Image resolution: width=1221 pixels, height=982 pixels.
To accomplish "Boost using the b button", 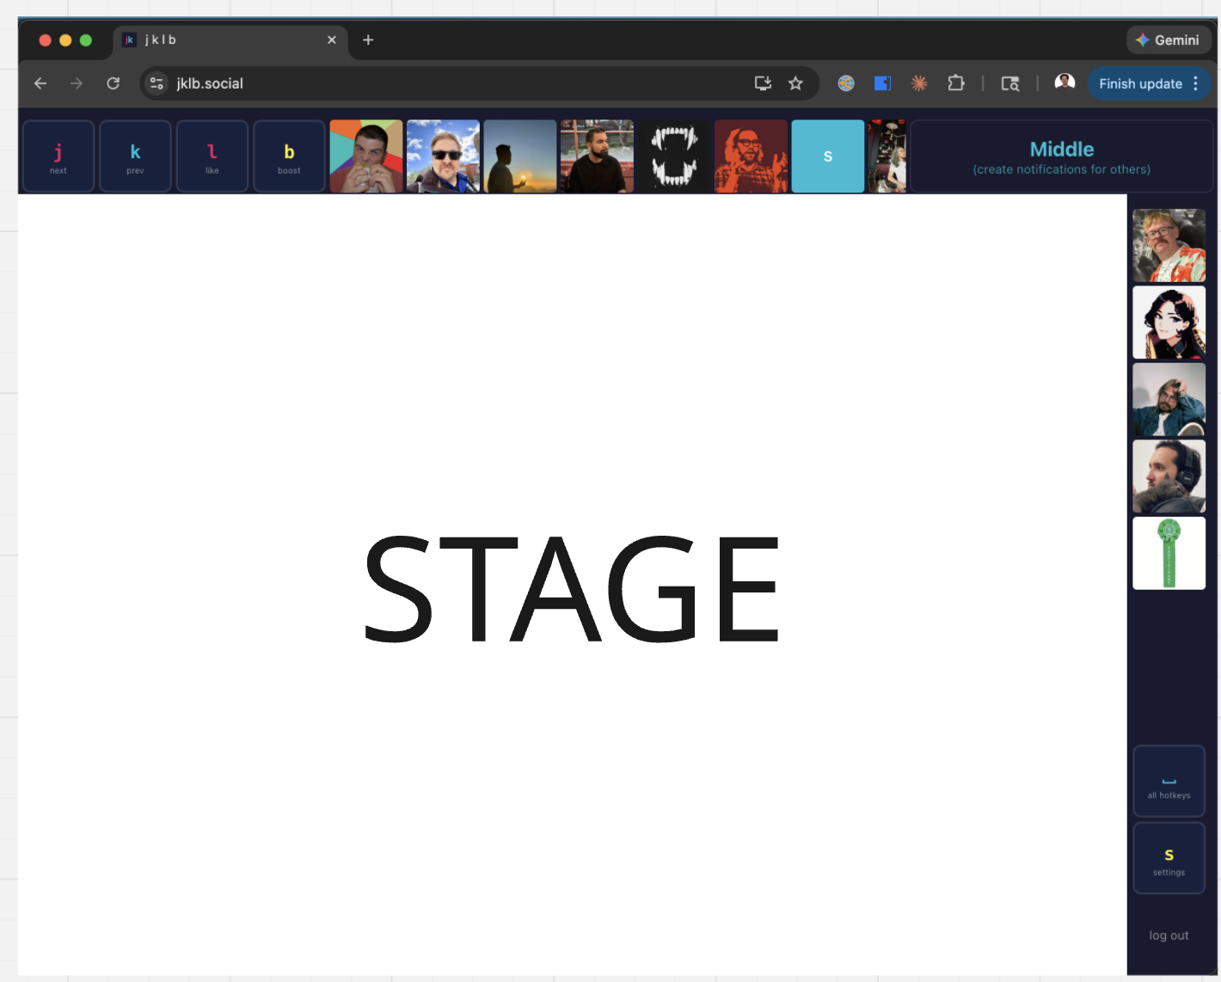I will (x=289, y=157).
